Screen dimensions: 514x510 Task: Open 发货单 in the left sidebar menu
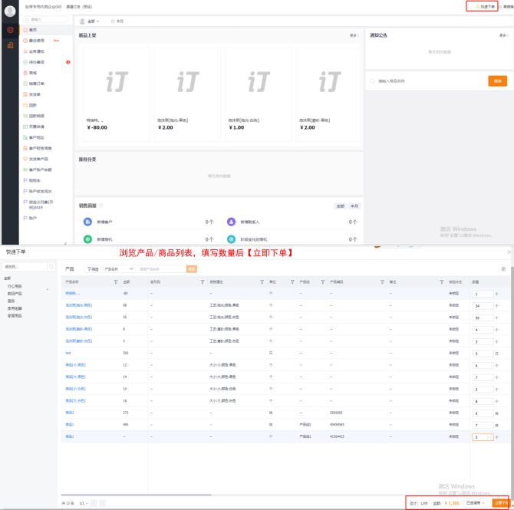coord(35,94)
